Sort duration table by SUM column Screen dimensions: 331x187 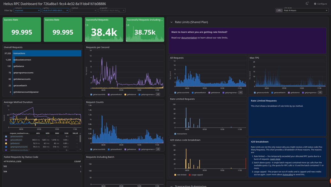[66, 133]
